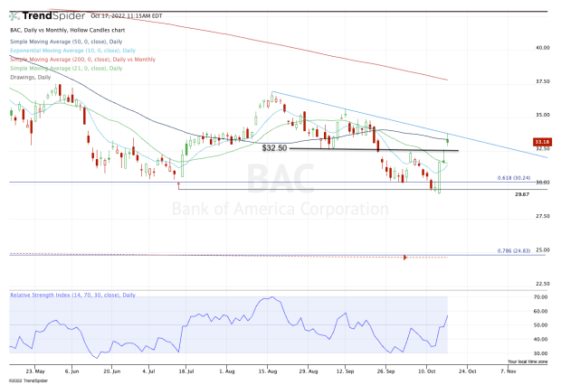Screen dimensions: 561x385
Task: Click the RSI 50.00 axis label
Action: pos(540,325)
